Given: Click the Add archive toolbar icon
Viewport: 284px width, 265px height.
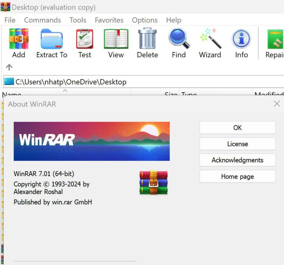Looking at the screenshot, I should pos(18,39).
